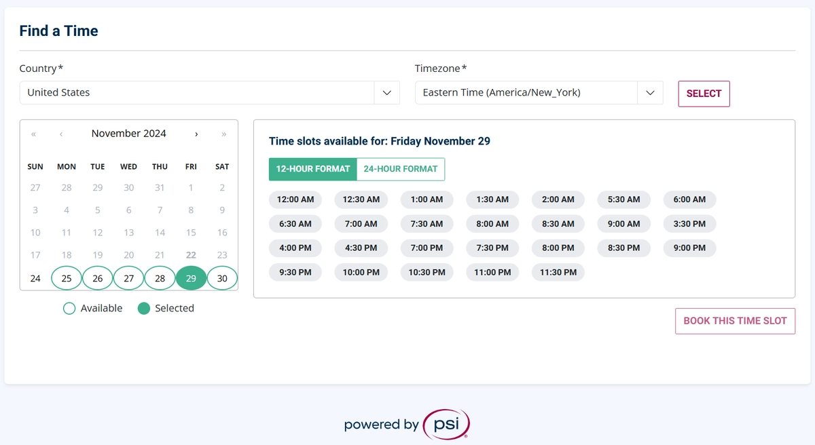Expand the Timezone dropdown arrow
Image resolution: width=815 pixels, height=445 pixels.
coord(650,93)
